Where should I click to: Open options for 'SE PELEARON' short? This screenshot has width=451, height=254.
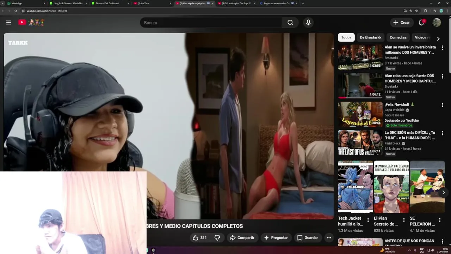[439, 220]
